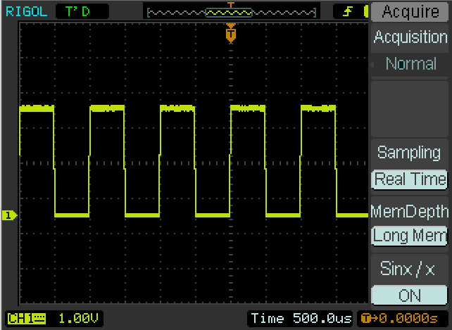The width and height of the screenshot is (452, 330).
Task: Click the CH1 coupling indicator
Action: coord(27,319)
